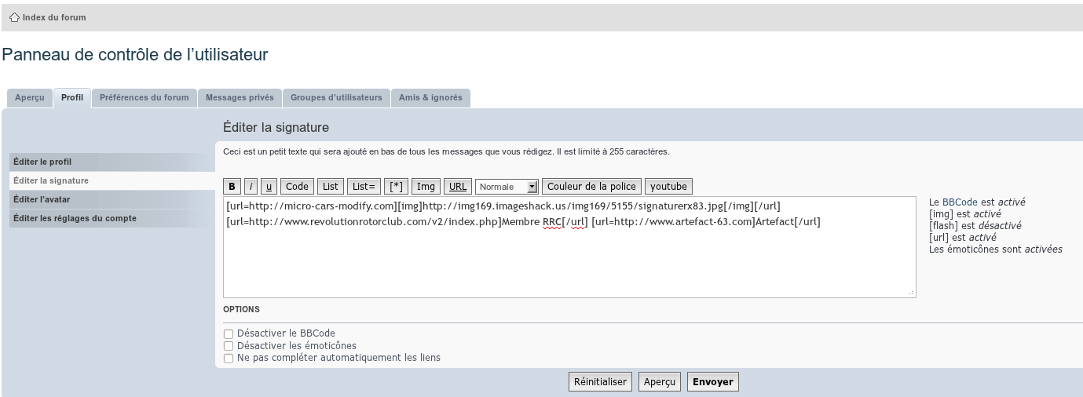Apply italic formatting button
This screenshot has height=397, width=1083.
(x=251, y=187)
